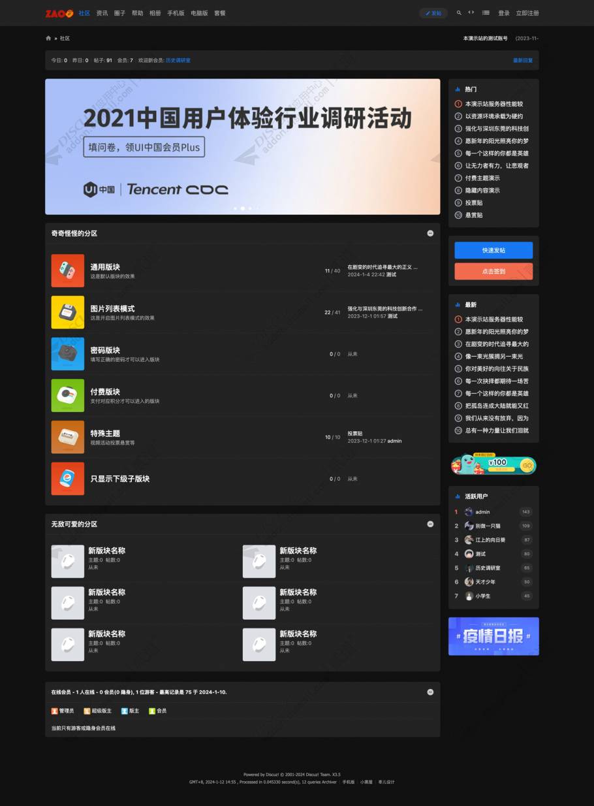Select 圈子 in top navigation

click(119, 13)
